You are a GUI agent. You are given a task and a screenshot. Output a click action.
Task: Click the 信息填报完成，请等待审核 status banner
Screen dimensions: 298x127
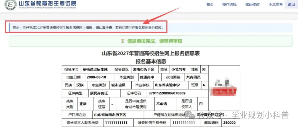tap(151, 41)
